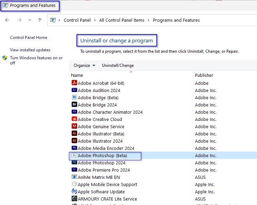Click the Adobe Media Encoder 2024 icon
Screen dimensions: 257x205
[x=74, y=148]
